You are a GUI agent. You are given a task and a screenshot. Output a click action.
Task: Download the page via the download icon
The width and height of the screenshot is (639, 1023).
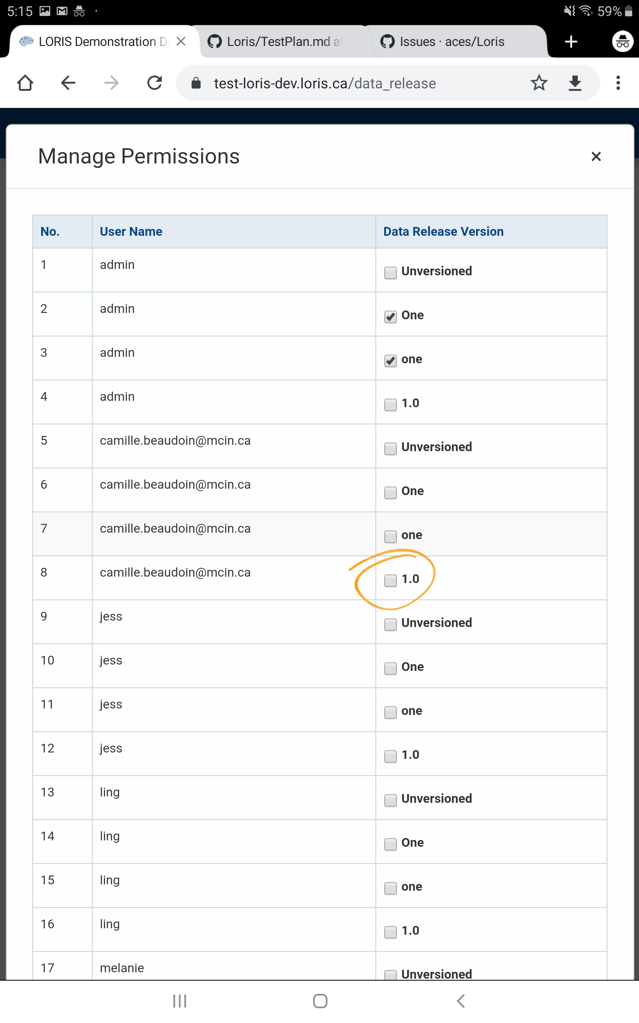point(575,83)
